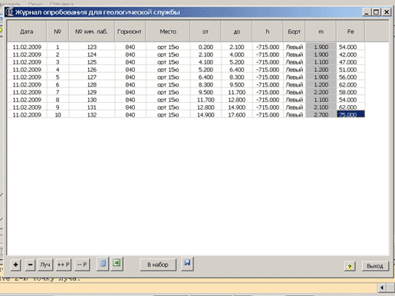Click the В набор button
Image resolution: width=395 pixels, height=296 pixels.
coord(158,265)
